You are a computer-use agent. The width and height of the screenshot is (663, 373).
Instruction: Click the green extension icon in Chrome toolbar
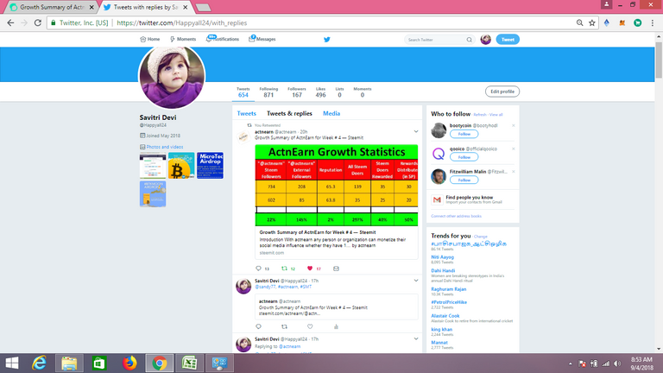[638, 22]
